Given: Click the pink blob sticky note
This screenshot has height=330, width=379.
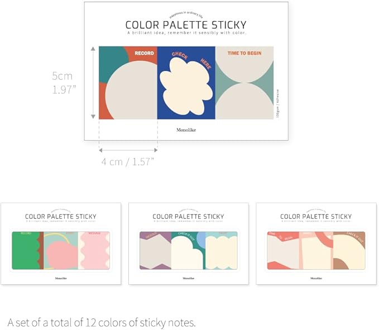Looking at the screenshot, I should [60, 251].
